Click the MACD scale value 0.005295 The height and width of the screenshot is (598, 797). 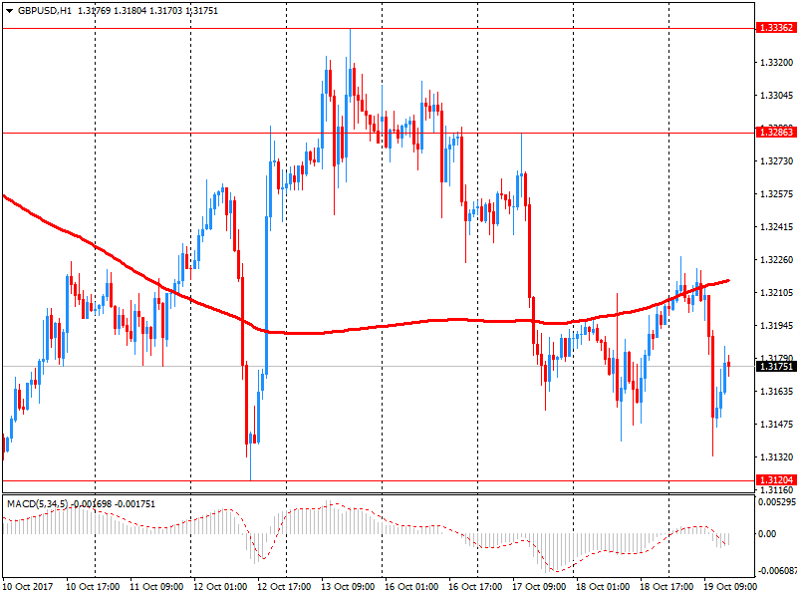(777, 502)
